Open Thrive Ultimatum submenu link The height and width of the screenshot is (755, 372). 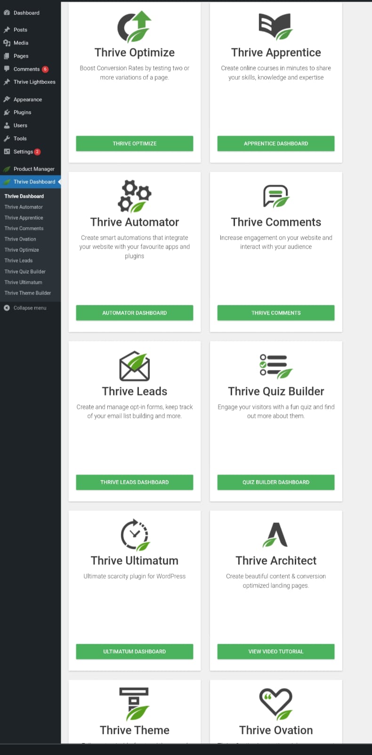[x=24, y=282]
